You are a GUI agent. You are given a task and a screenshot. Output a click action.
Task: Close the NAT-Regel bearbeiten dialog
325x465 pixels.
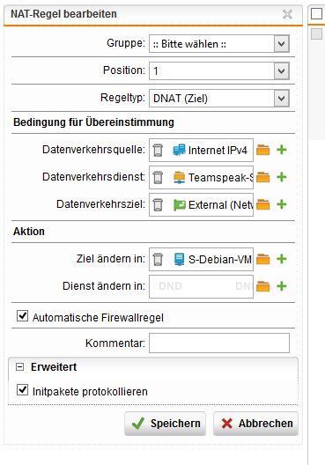pyautogui.click(x=287, y=14)
